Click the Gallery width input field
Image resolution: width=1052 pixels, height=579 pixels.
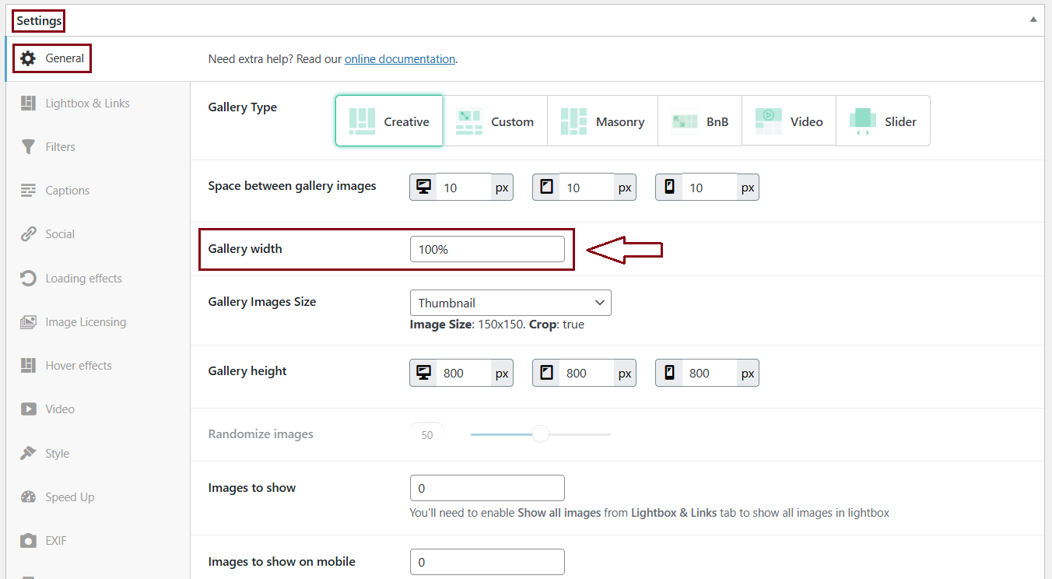[487, 249]
